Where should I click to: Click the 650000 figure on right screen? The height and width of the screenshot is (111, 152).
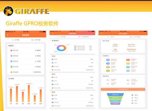pos(131,49)
